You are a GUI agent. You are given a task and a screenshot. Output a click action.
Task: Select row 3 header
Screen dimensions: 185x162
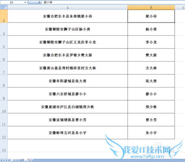click(x=4, y=16)
